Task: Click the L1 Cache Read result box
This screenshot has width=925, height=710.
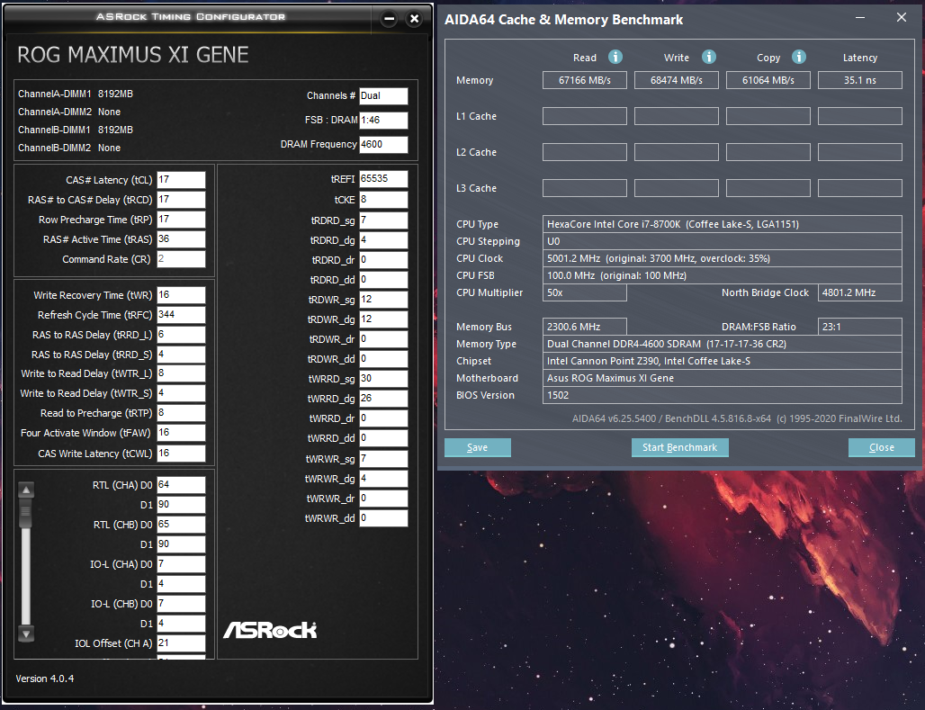Action: click(x=585, y=116)
